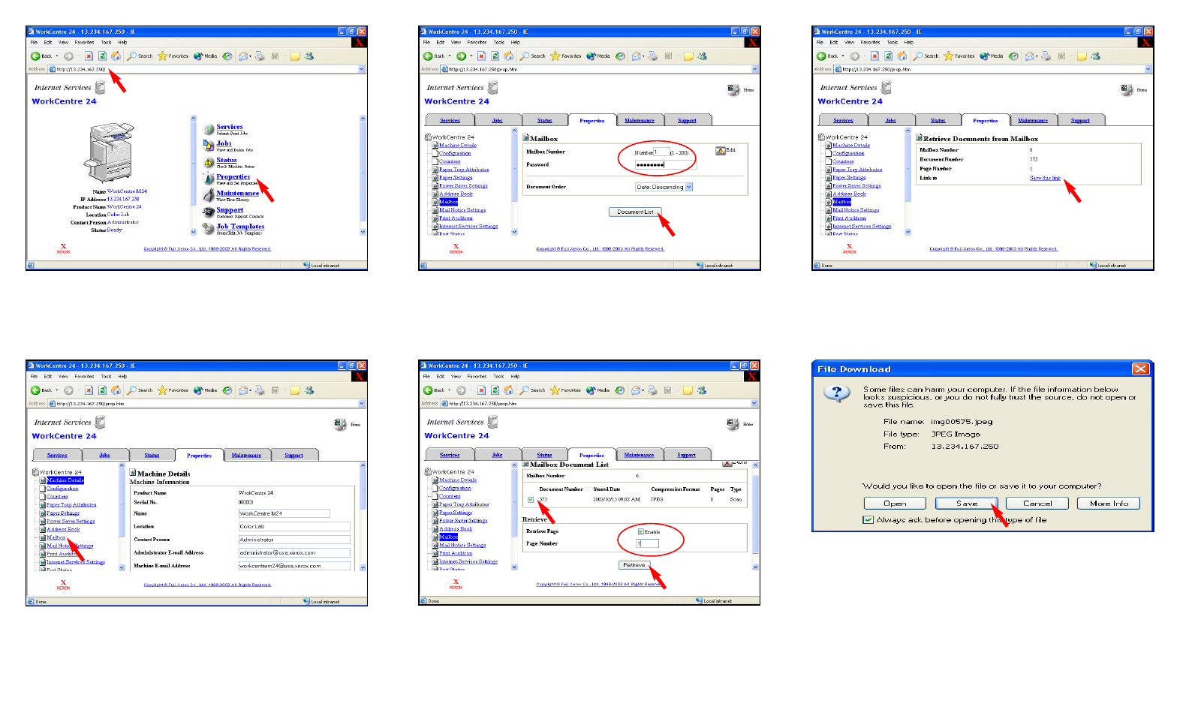Click Cancel in the File Download dialog
Screen dimensions: 1180x716
pos(1037,504)
